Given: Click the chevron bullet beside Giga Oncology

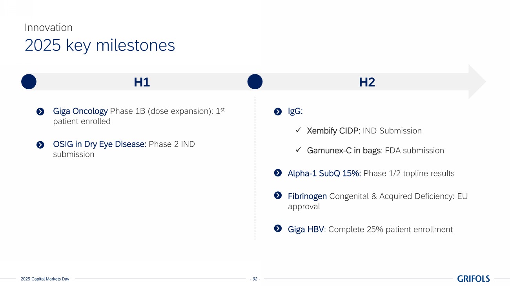Looking at the screenshot, I should coord(40,112).
